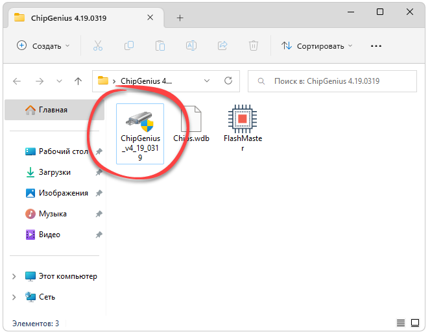Open the Сортировать (Sort) dropdown
Image resolution: width=430 pixels, height=334 pixels.
pos(317,46)
